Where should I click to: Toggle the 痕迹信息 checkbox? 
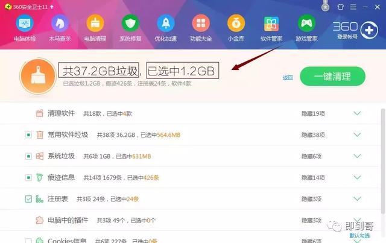pyautogui.click(x=28, y=177)
